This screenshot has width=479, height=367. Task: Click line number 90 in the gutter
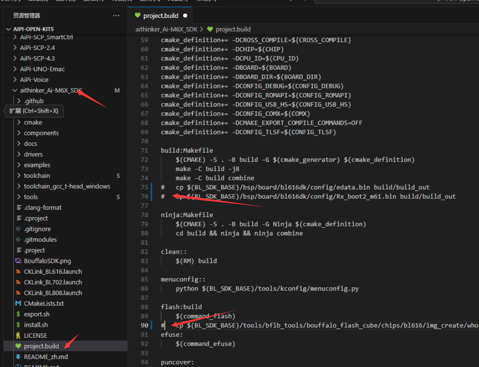pyautogui.click(x=145, y=325)
